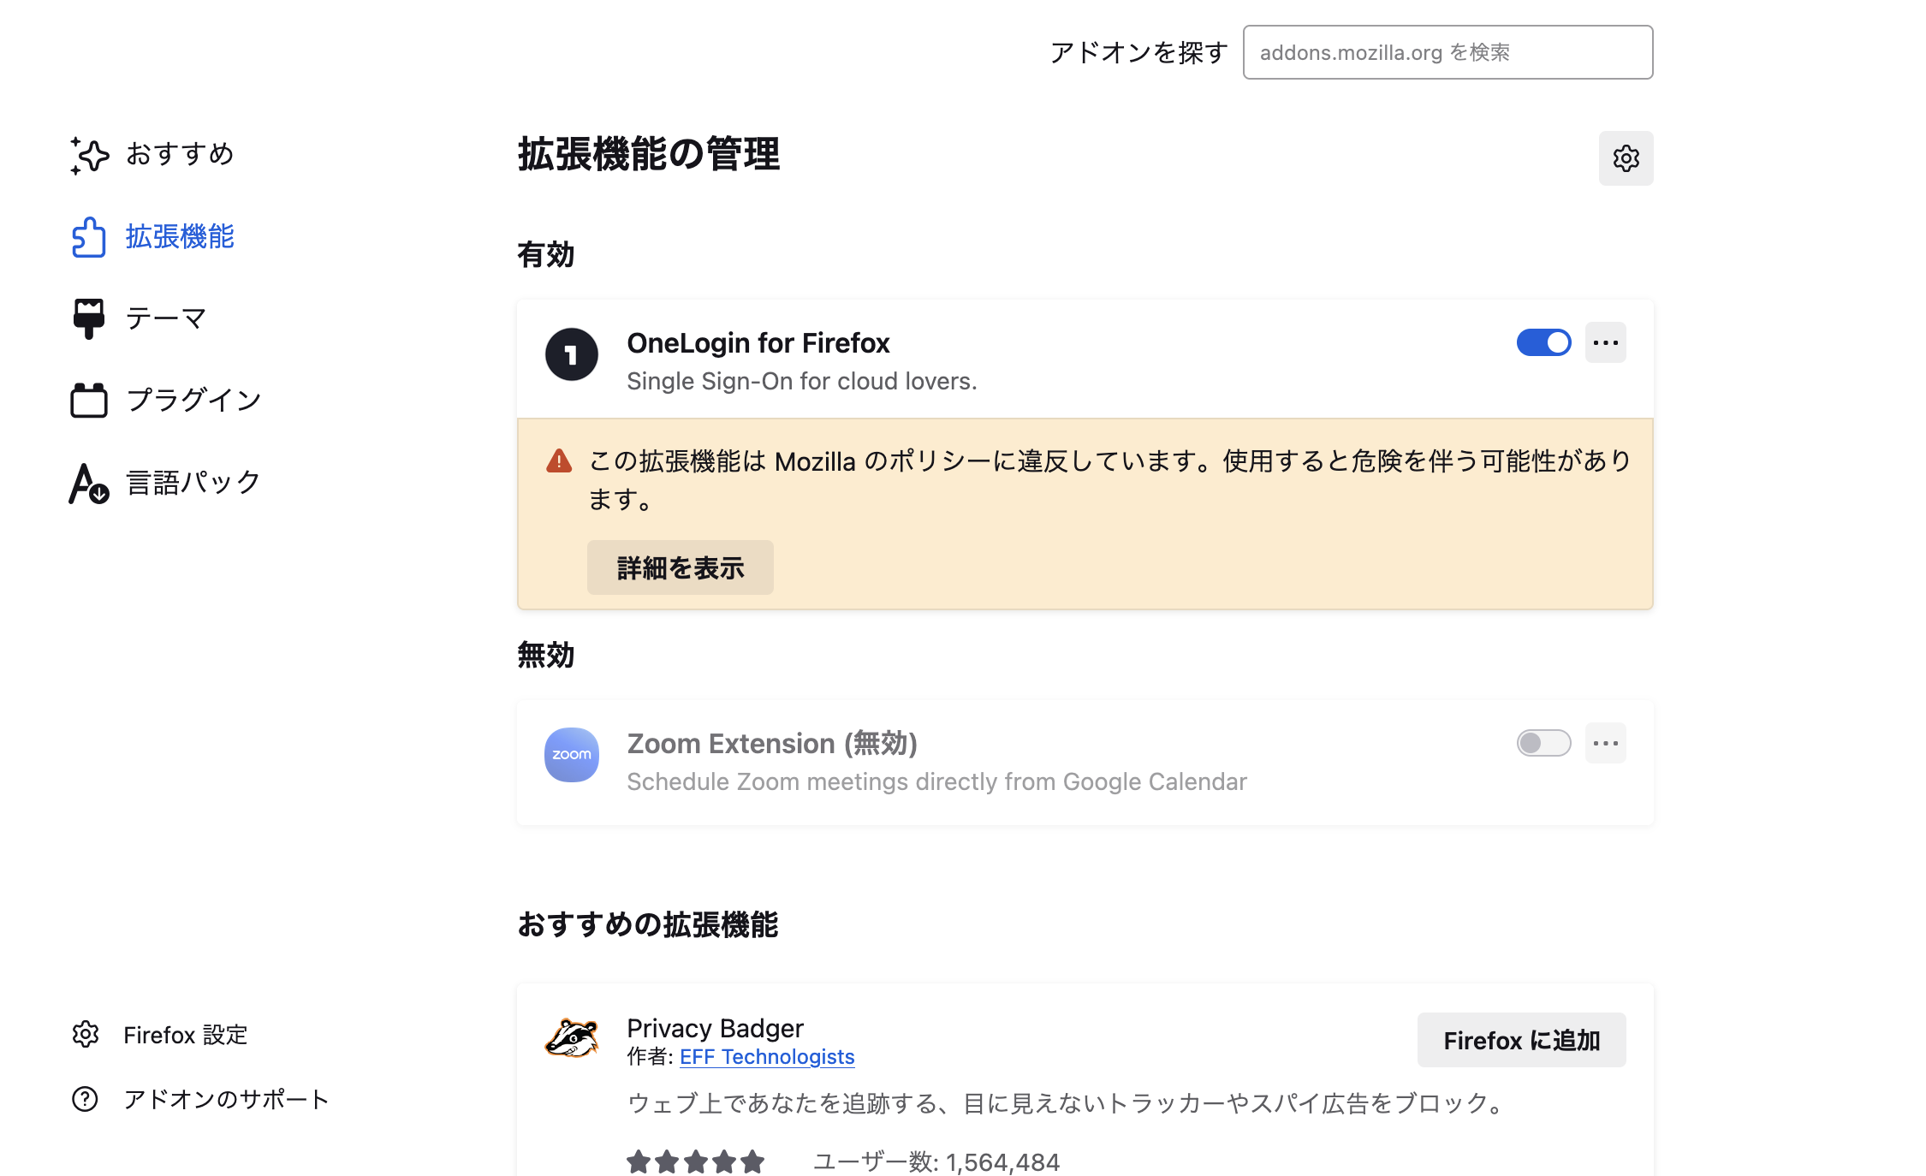
Task: Click the Zoom extension logo icon
Action: [x=571, y=755]
